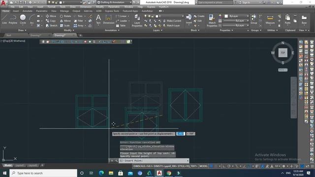Screen dimensions: 315x177
Task: Click the Copy tool
Action: coord(51,21)
